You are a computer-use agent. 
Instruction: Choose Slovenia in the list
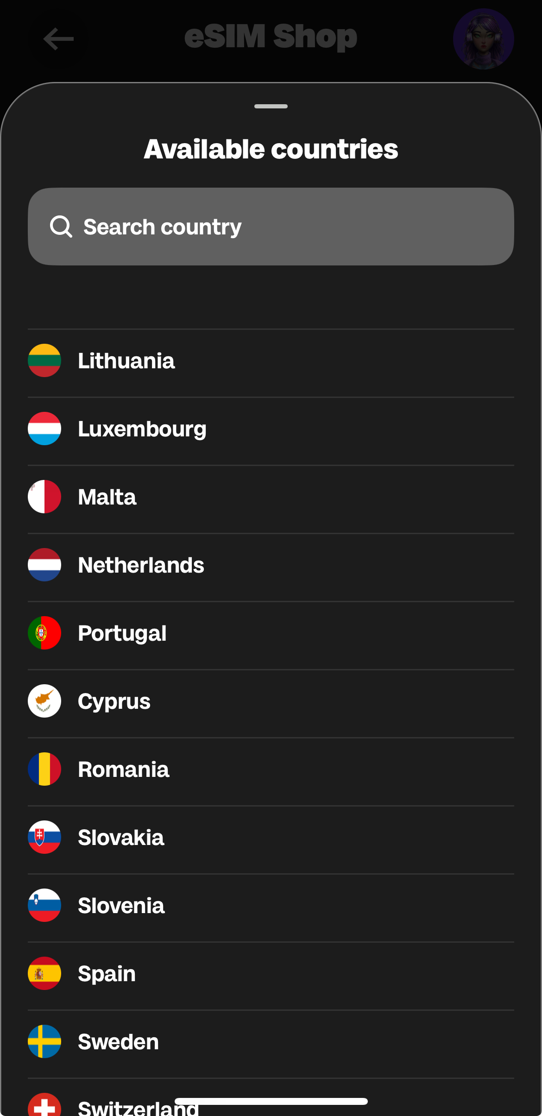121,906
